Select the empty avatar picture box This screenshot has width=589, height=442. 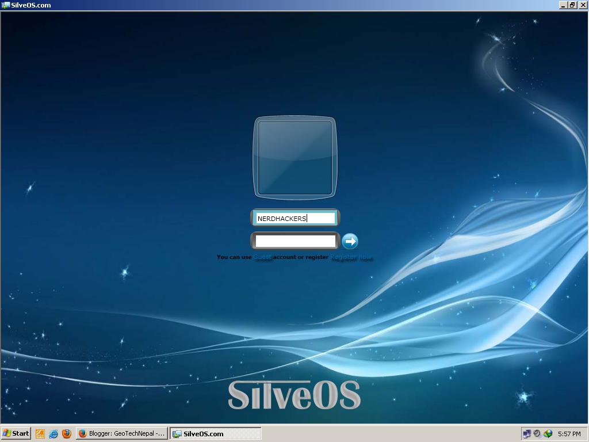pyautogui.click(x=294, y=157)
